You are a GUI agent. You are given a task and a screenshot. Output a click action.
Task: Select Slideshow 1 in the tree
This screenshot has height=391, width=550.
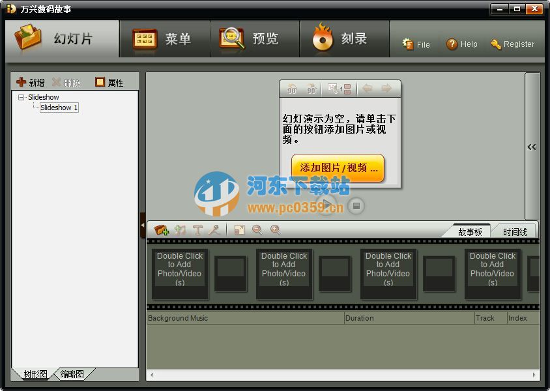tap(59, 107)
